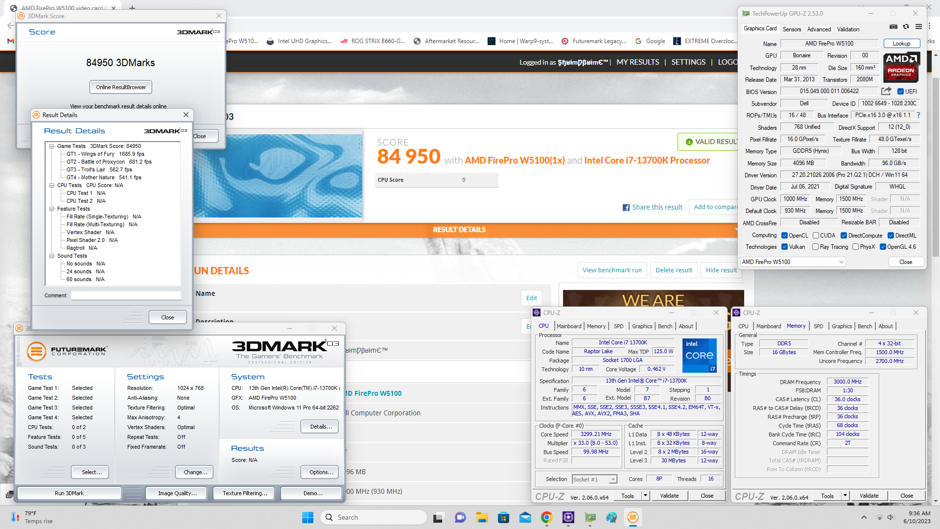
Task: Open the Tools dropdown arrow in the CPU tab window
Action: [x=645, y=496]
